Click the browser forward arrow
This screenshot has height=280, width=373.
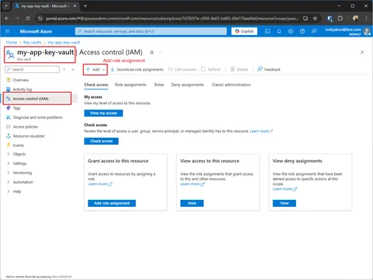[x=17, y=19]
